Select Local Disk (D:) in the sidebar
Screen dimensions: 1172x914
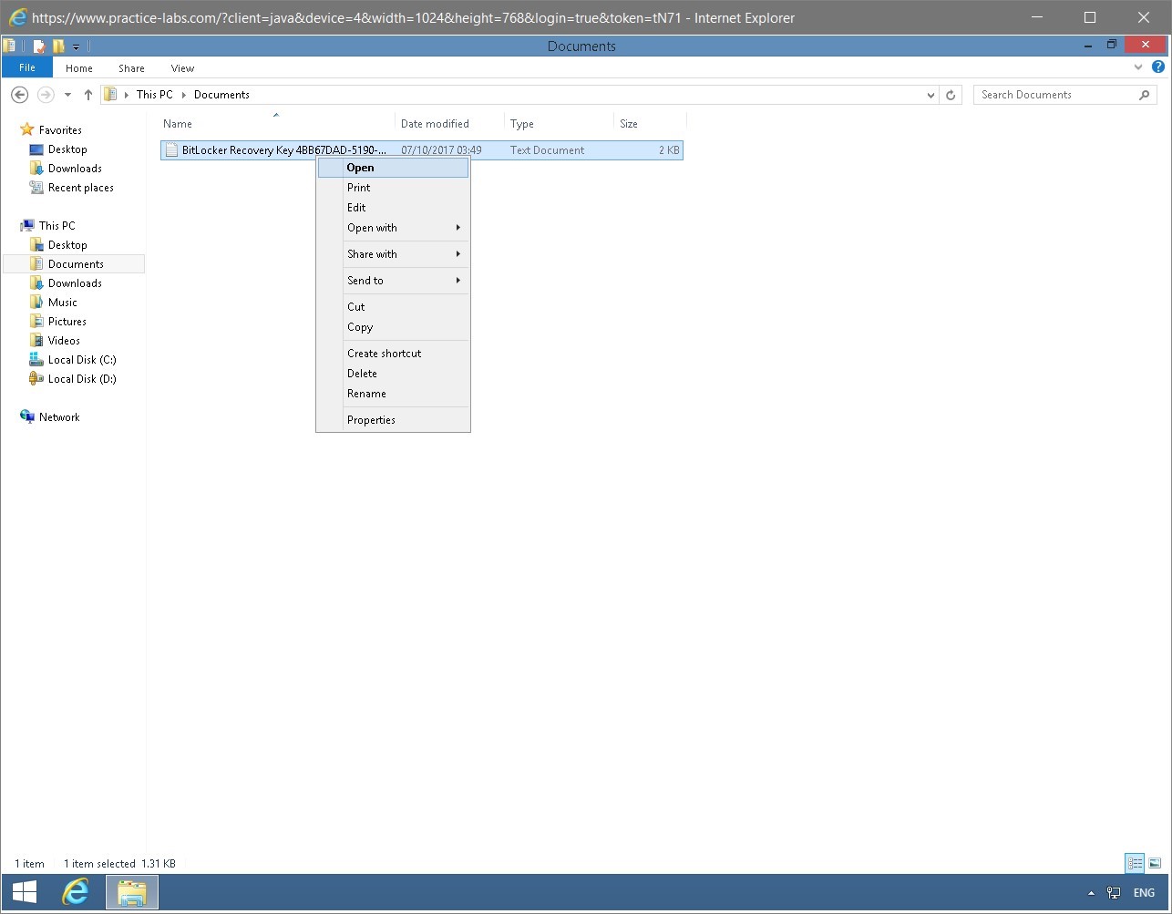point(81,378)
